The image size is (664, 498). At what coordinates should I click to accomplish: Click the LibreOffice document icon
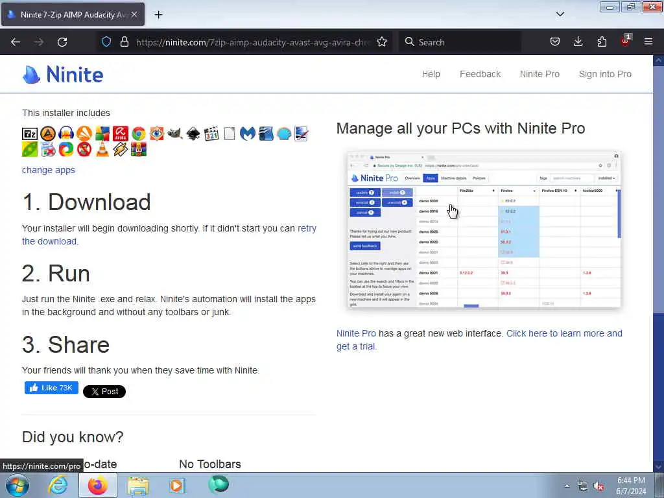[x=229, y=134]
